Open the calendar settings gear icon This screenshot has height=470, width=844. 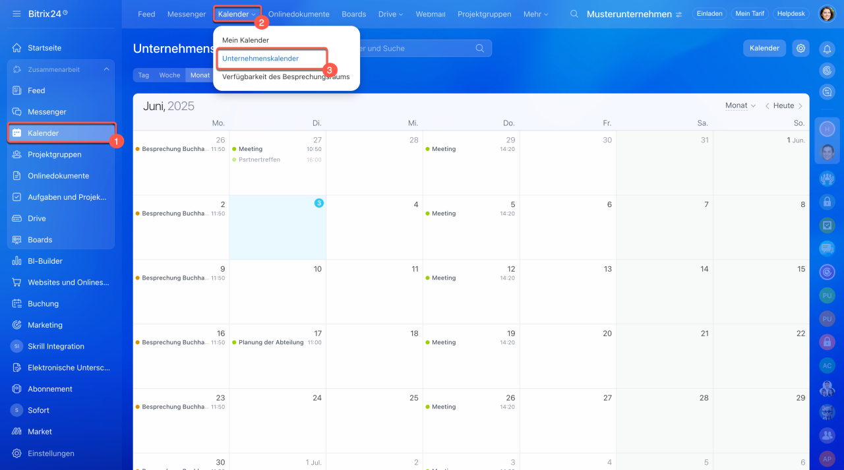(800, 48)
